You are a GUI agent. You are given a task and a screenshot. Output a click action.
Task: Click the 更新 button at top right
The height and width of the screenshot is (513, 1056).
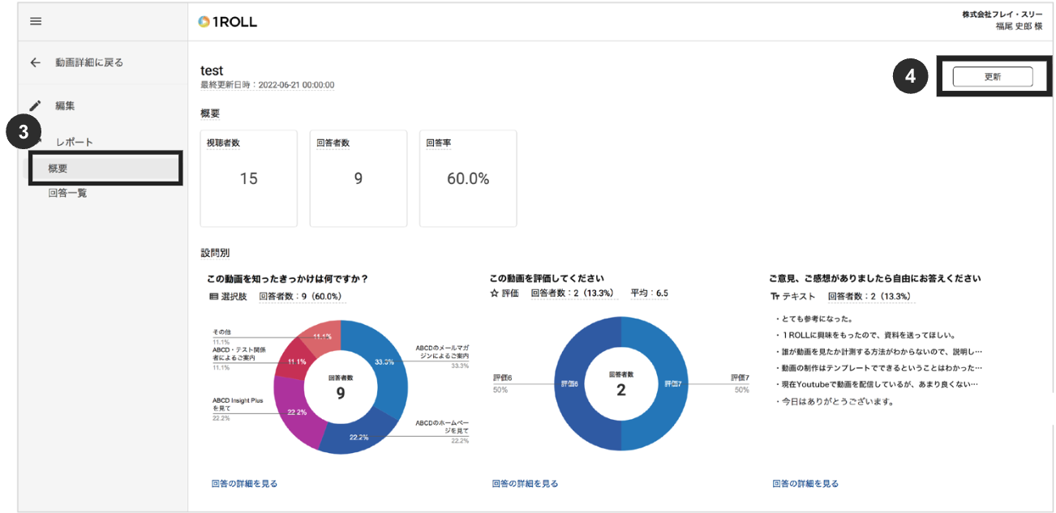994,76
